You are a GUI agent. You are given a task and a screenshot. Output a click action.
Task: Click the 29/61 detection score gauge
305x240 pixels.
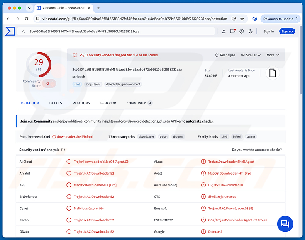[x=39, y=65]
